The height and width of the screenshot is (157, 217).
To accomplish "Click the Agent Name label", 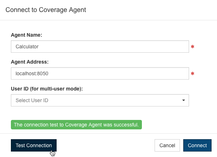I will pos(26,35).
